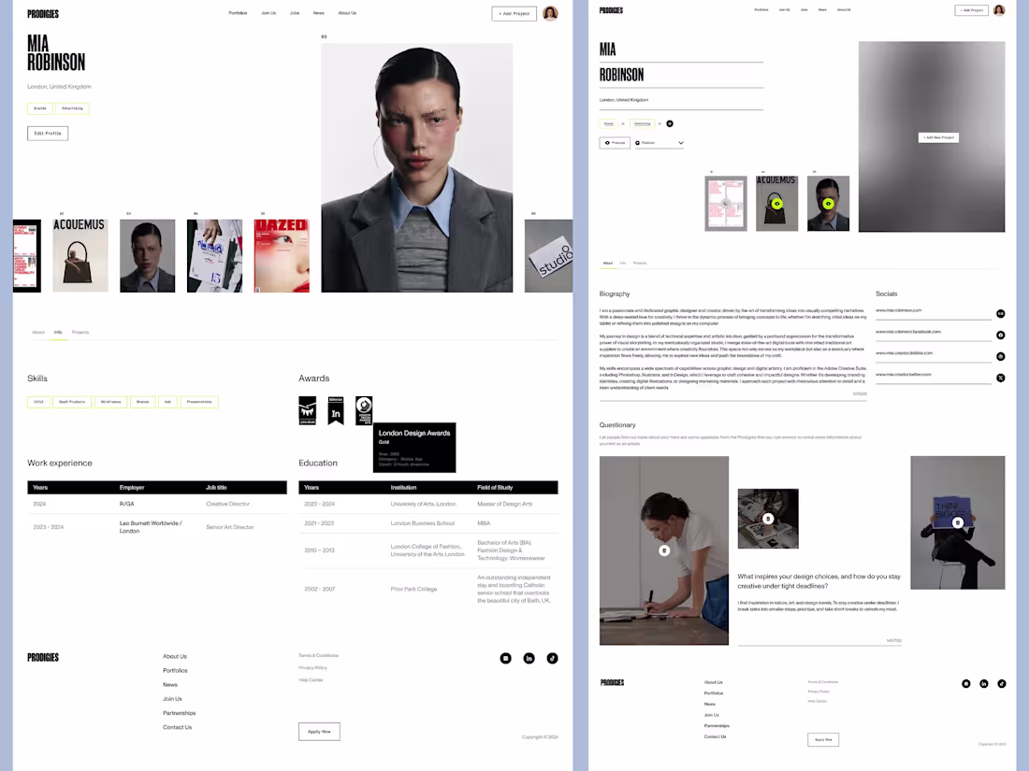1029x771 pixels.
Task: Click Behance icon beside www.mia.robinson.com
Action: pos(1000,314)
